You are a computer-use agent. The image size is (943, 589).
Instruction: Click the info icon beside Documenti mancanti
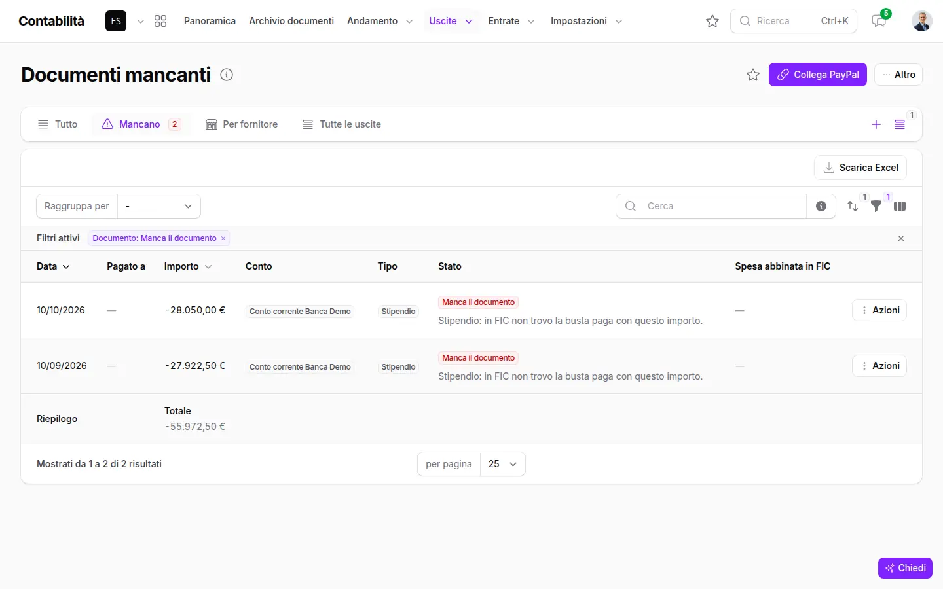227,75
